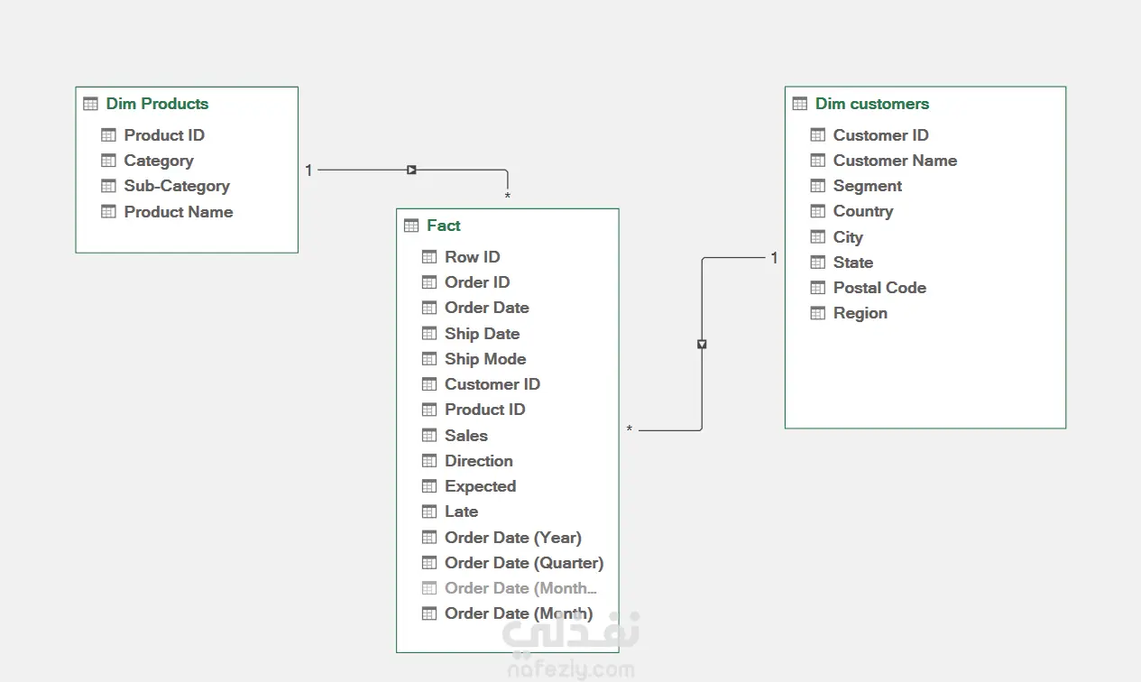Click the column icon beside Sub-Category
1141x682 pixels.
coord(108,186)
